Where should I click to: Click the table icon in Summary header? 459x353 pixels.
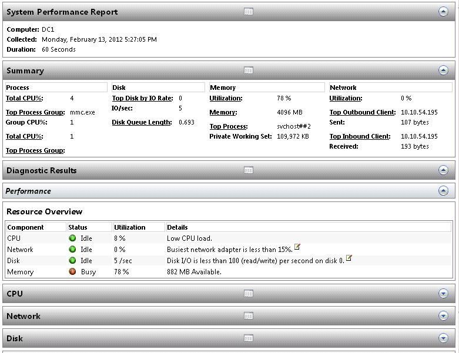click(248, 70)
